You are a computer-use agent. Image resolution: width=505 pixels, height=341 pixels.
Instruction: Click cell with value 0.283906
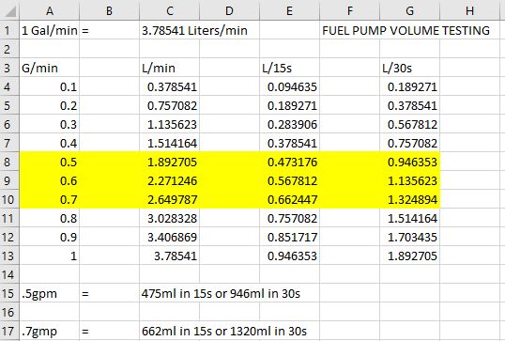[x=289, y=124]
